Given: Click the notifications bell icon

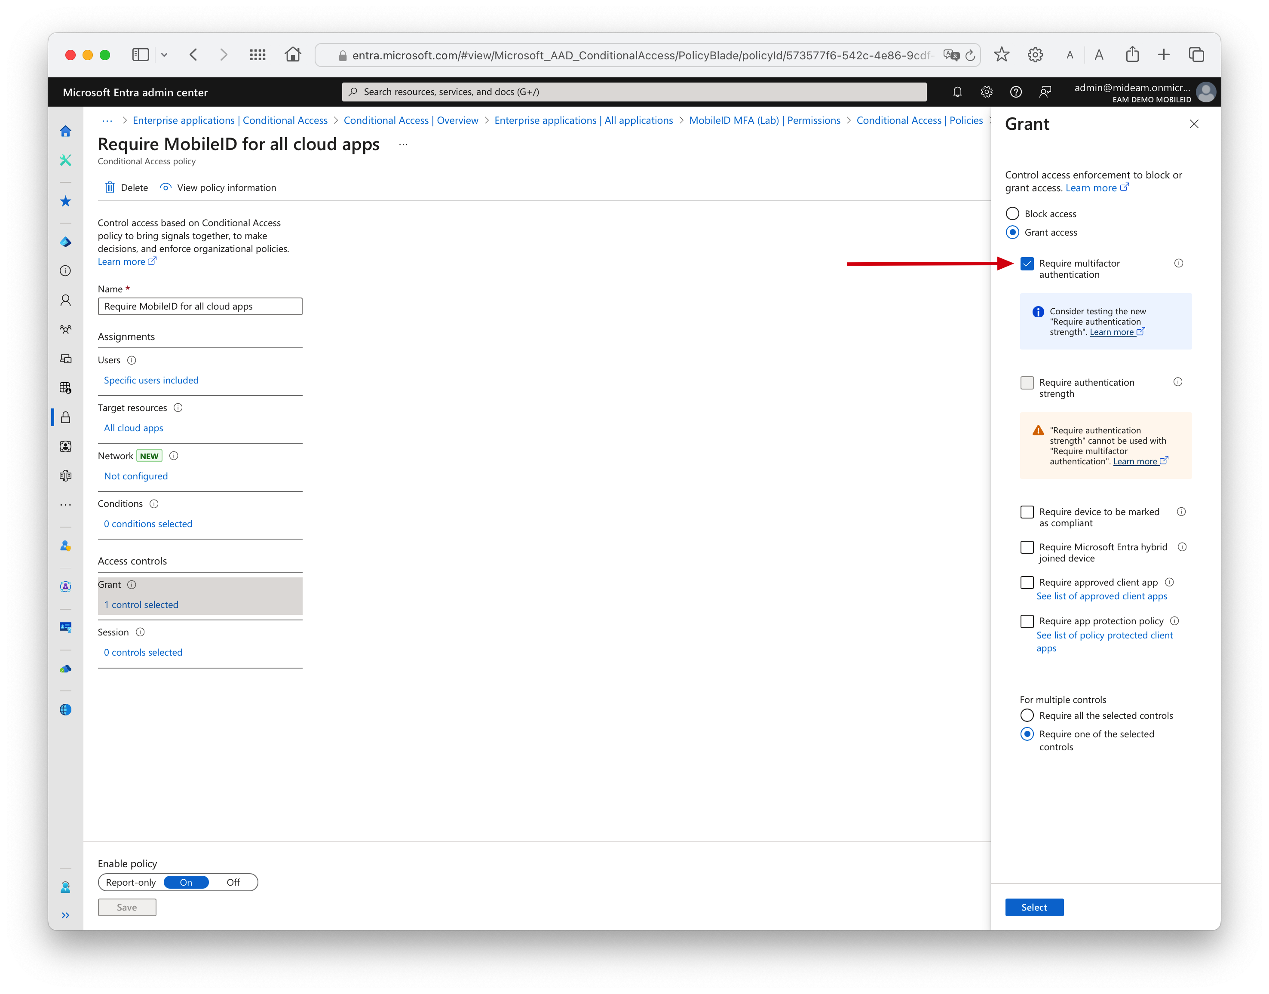Looking at the screenshot, I should tap(957, 92).
